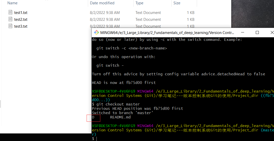Click test1.txt date modified value
The width and height of the screenshot is (274, 141).
coord(105,13)
